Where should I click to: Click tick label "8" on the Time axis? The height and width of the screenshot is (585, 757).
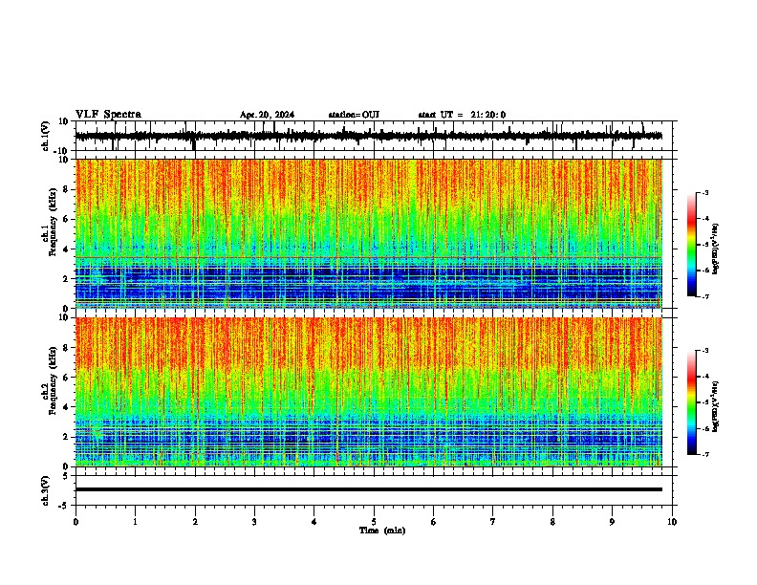click(x=552, y=522)
